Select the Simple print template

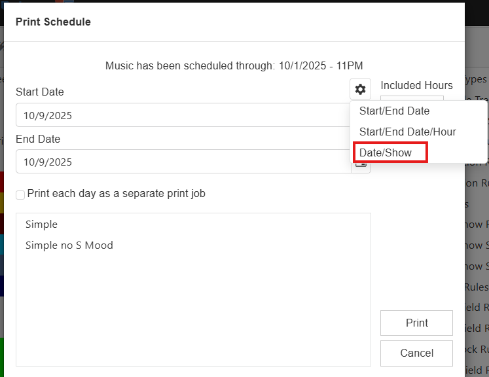pos(42,224)
